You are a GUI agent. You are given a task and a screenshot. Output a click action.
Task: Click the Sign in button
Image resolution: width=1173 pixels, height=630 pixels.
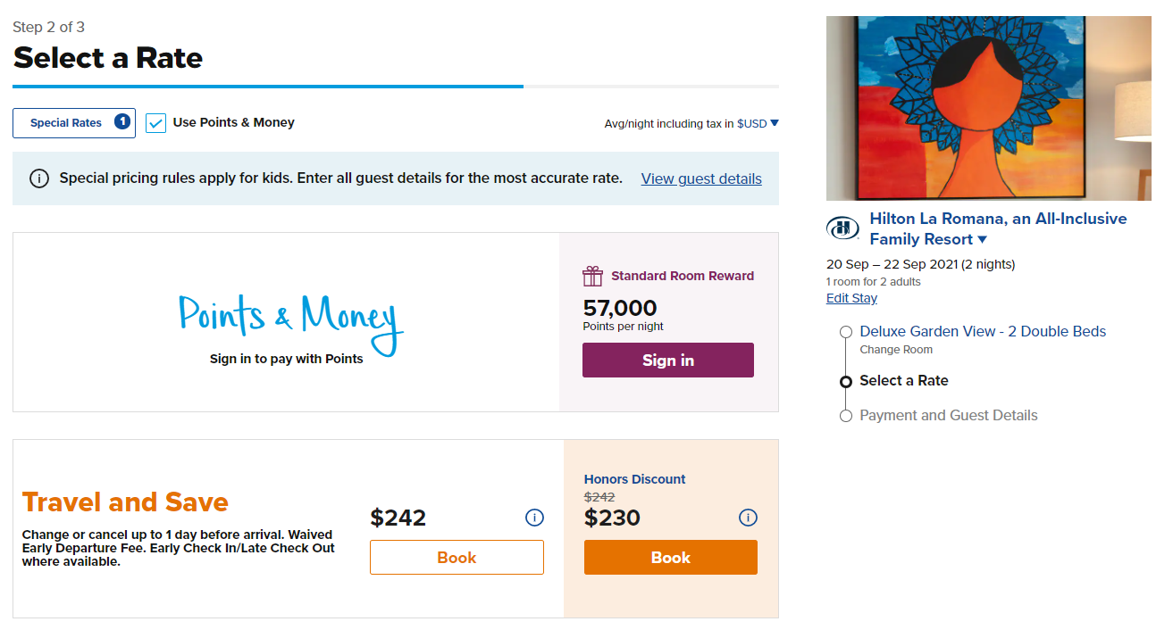pyautogui.click(x=667, y=360)
